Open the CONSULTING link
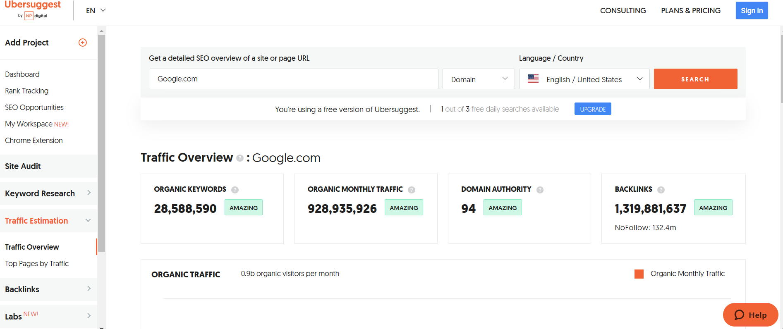The width and height of the screenshot is (783, 329). pyautogui.click(x=623, y=11)
